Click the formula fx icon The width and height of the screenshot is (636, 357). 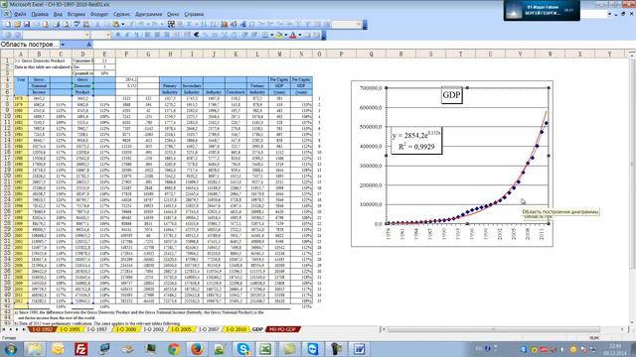pyautogui.click(x=88, y=44)
